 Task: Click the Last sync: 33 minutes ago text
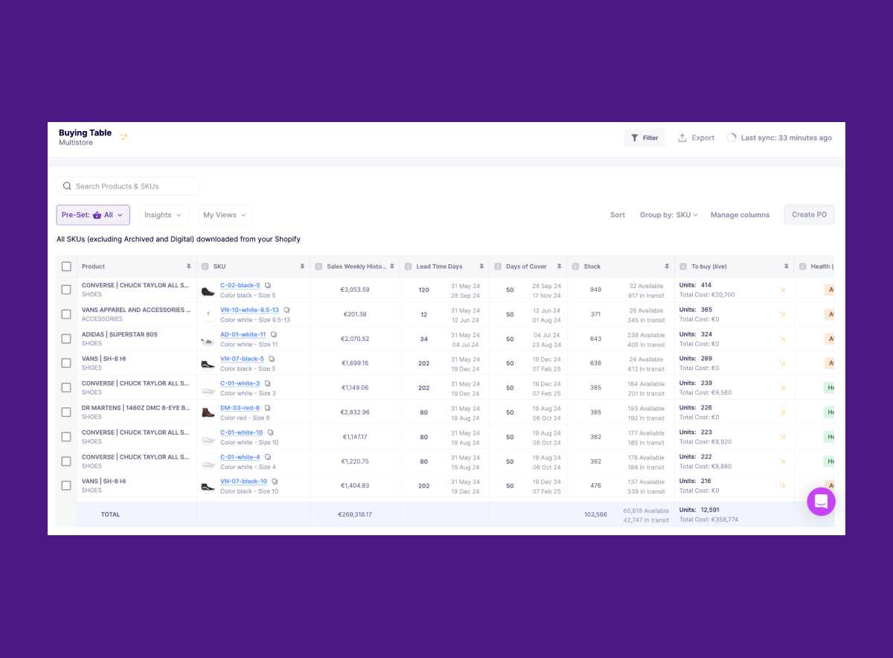pyautogui.click(x=787, y=138)
